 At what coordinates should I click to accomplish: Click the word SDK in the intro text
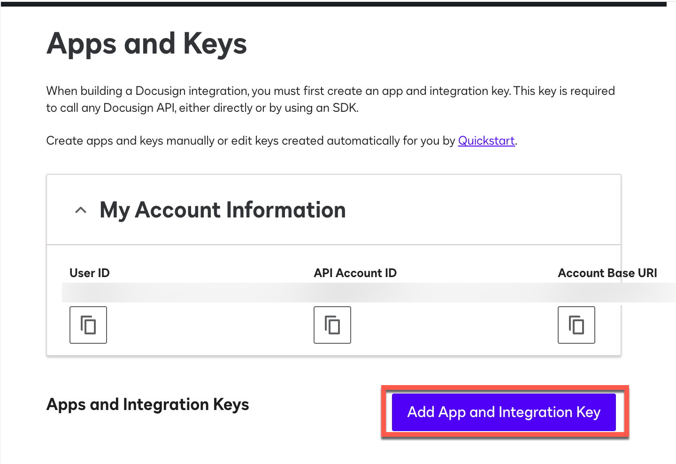[345, 108]
